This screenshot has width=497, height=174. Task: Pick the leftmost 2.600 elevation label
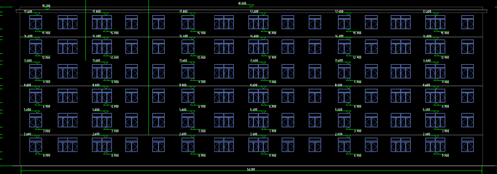click(x=28, y=134)
